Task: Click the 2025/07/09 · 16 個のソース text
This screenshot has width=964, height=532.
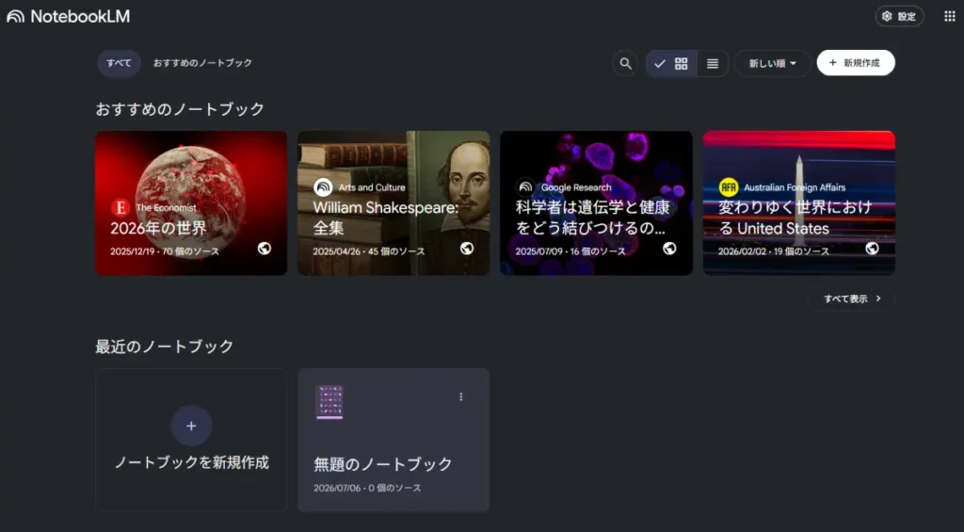Action: pyautogui.click(x=570, y=251)
